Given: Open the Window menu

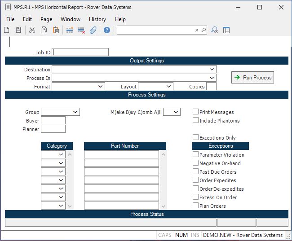Looking at the screenshot, I should click(71, 19).
